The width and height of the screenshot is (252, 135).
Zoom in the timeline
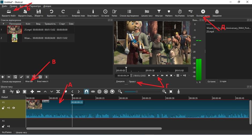(x=164, y=92)
